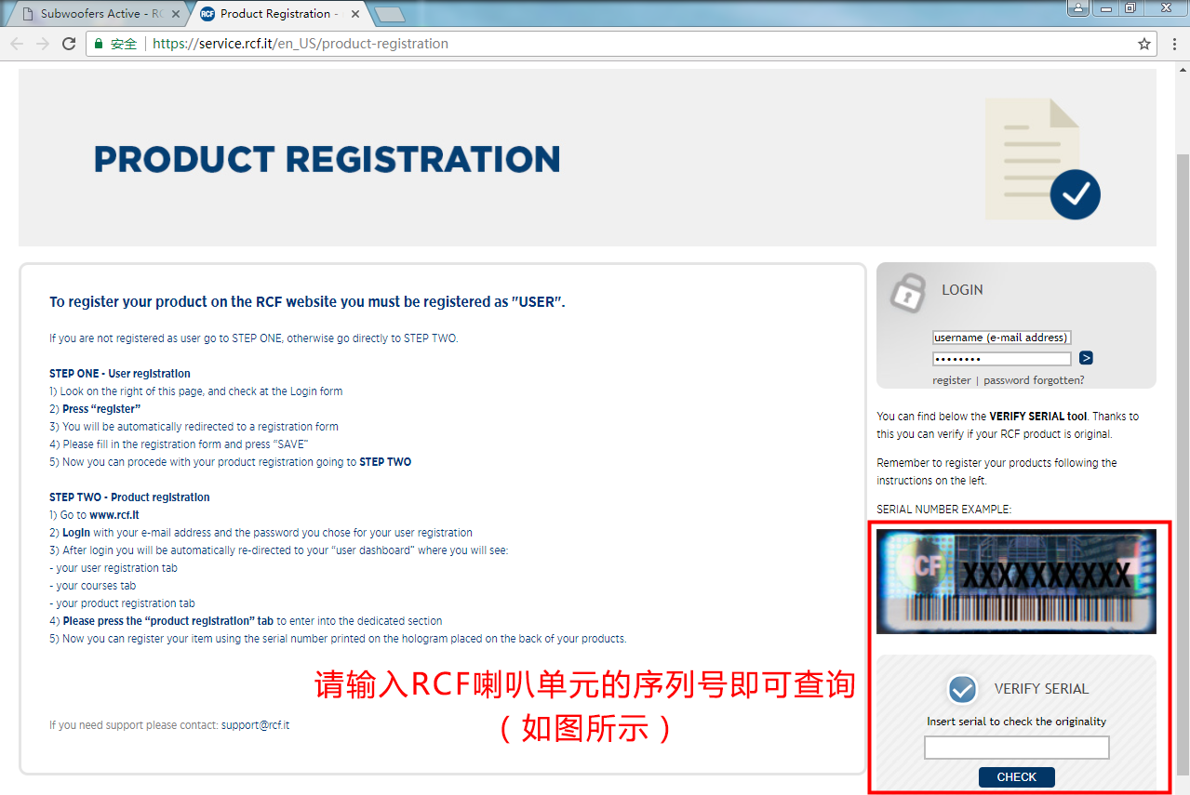Click the register link under login
This screenshot has height=795, width=1190.
click(951, 380)
